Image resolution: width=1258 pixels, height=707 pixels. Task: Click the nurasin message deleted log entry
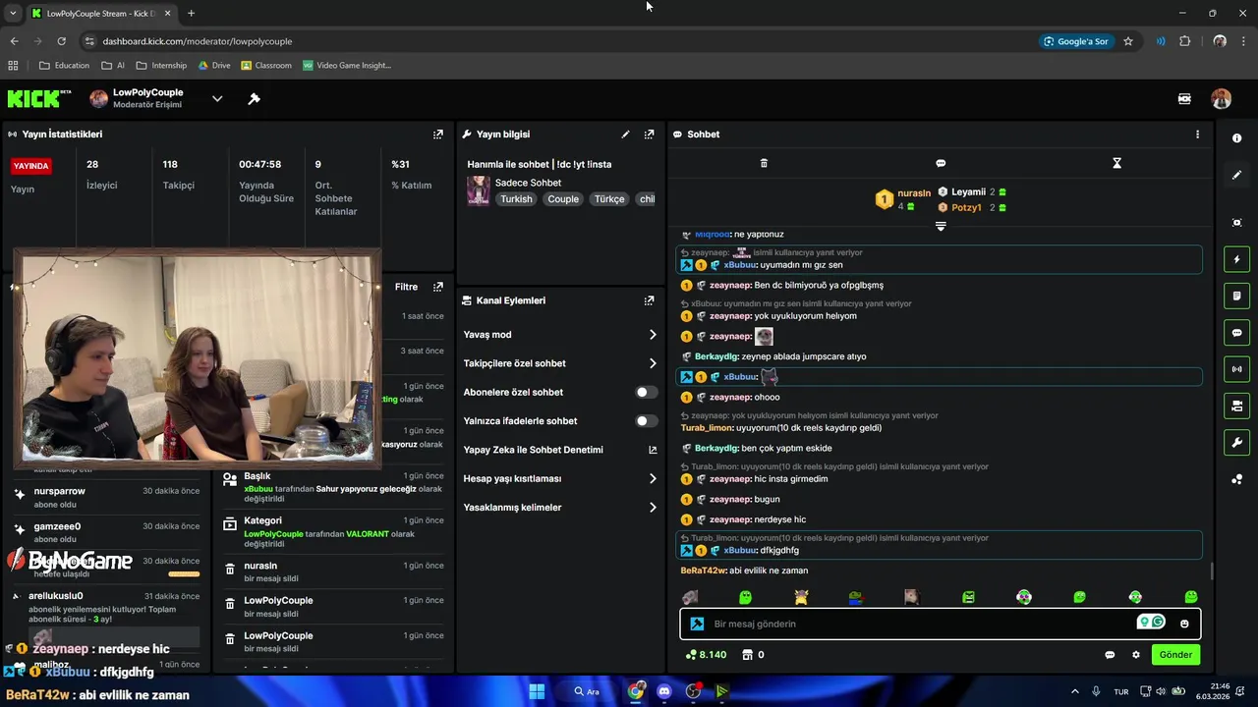[332, 572]
